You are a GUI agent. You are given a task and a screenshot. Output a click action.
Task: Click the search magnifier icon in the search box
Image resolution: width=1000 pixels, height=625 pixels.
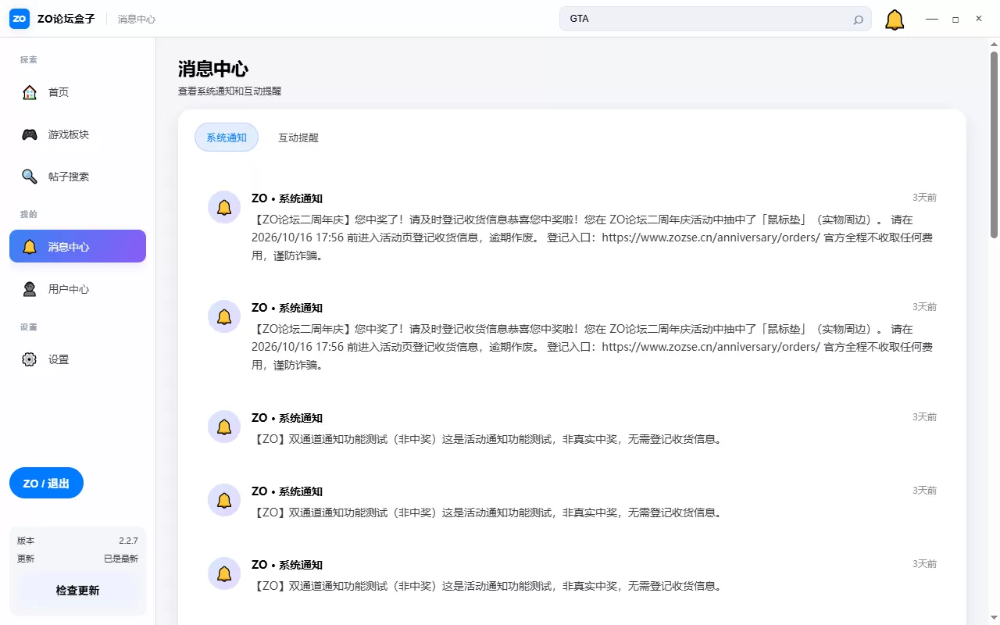pyautogui.click(x=858, y=20)
